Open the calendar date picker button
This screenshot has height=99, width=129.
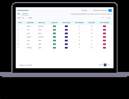(110, 10)
